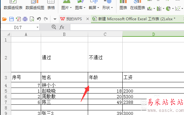Click the cell with name 陈三
Image resolution: width=184 pixels, height=115 pixels.
pos(64,102)
